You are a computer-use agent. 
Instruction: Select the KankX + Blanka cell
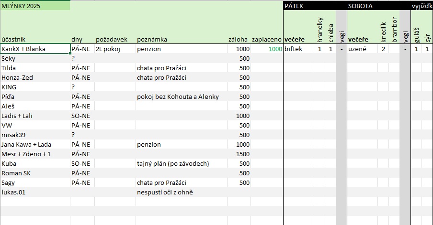[35, 49]
